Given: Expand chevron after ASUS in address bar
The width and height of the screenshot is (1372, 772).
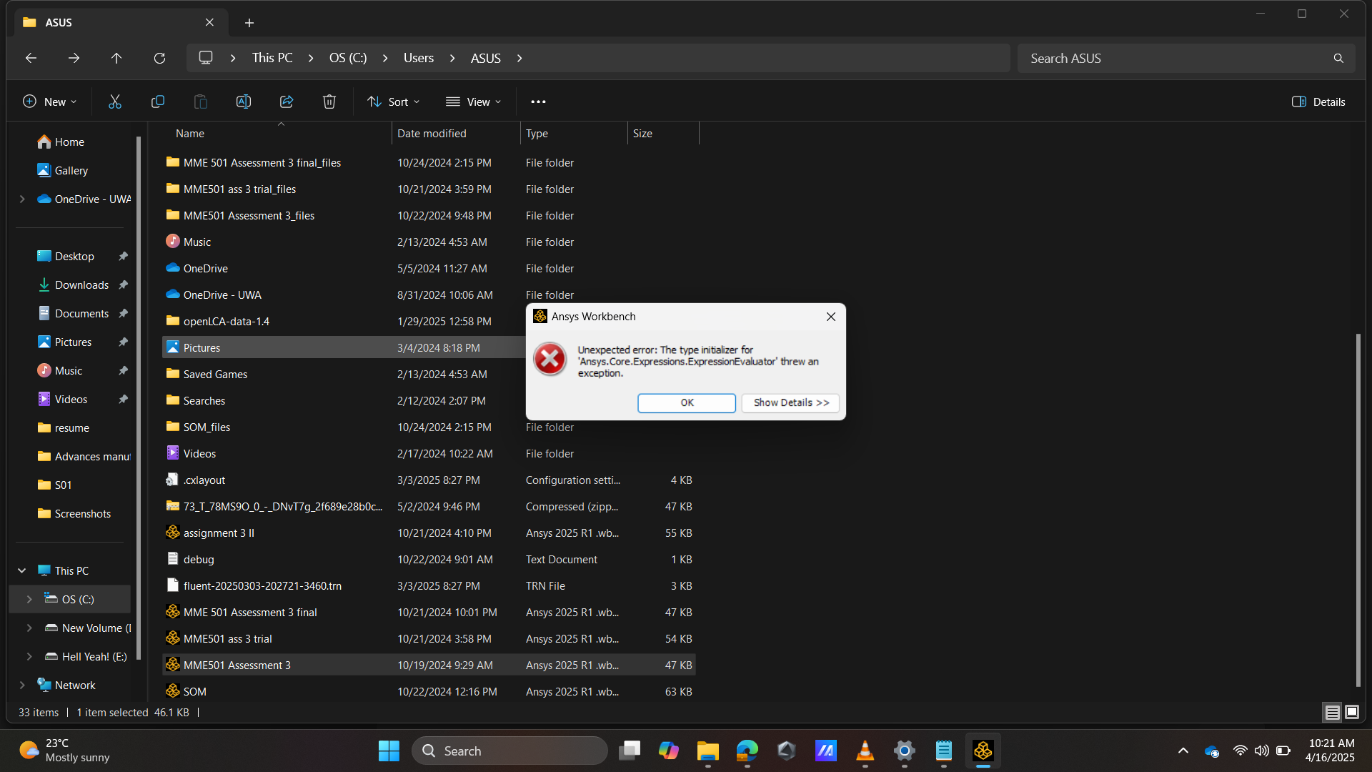Looking at the screenshot, I should pyautogui.click(x=520, y=58).
